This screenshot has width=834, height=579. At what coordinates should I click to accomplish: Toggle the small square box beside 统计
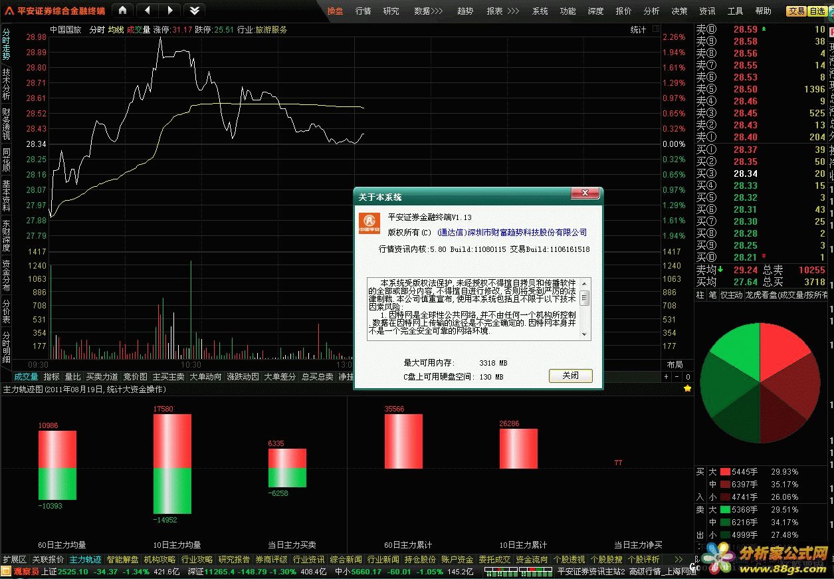[x=656, y=29]
